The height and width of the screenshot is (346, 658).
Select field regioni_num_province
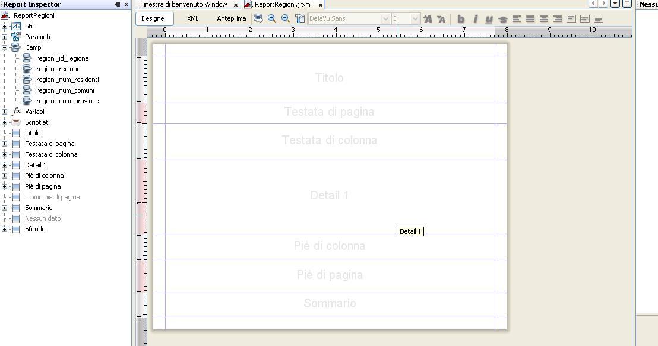[68, 101]
